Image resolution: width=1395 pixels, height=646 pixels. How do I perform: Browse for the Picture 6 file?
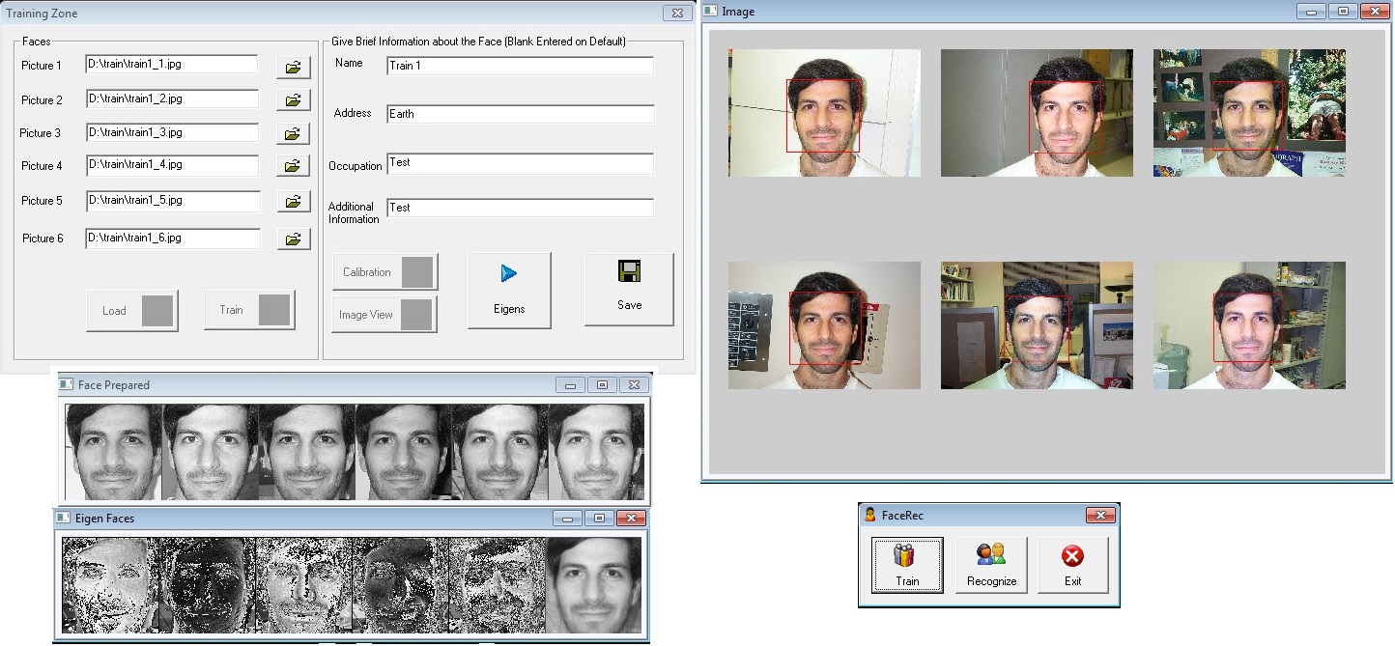(294, 239)
